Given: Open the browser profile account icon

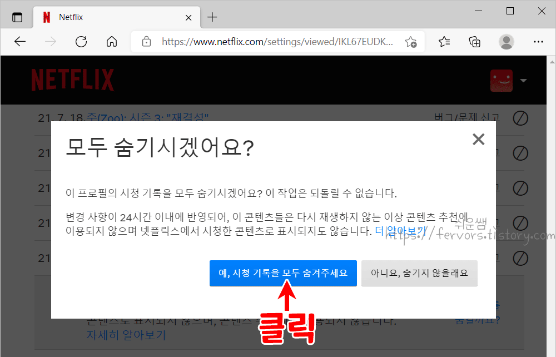Looking at the screenshot, I should (507, 42).
